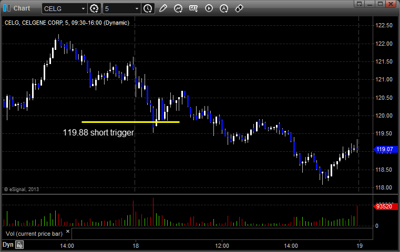Select the pencil drawing tool
This screenshot has width=400, height=252.
(x=163, y=8)
